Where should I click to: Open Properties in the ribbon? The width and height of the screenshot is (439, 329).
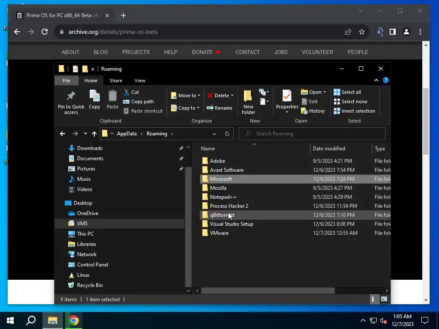[x=287, y=101]
